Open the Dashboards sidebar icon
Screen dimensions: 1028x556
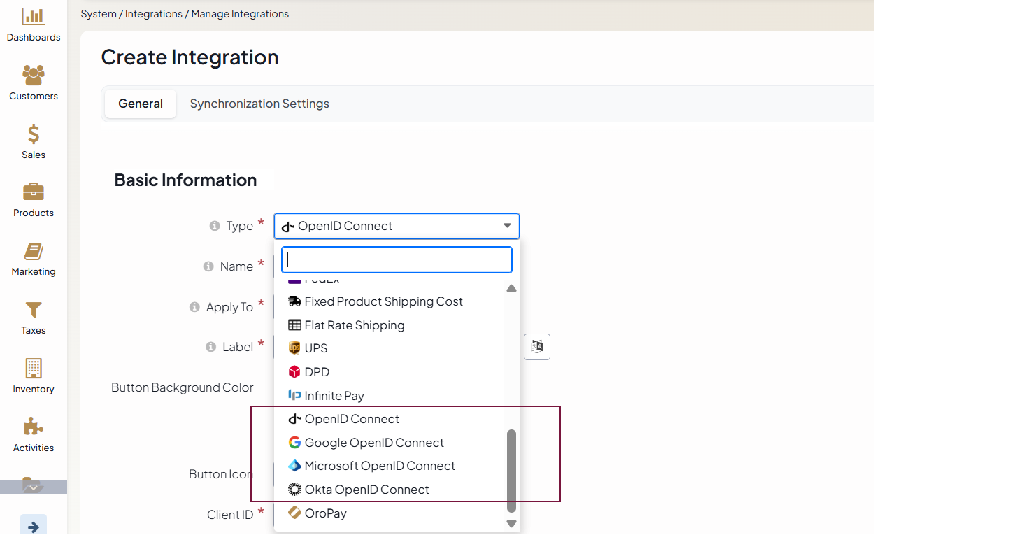click(x=33, y=17)
